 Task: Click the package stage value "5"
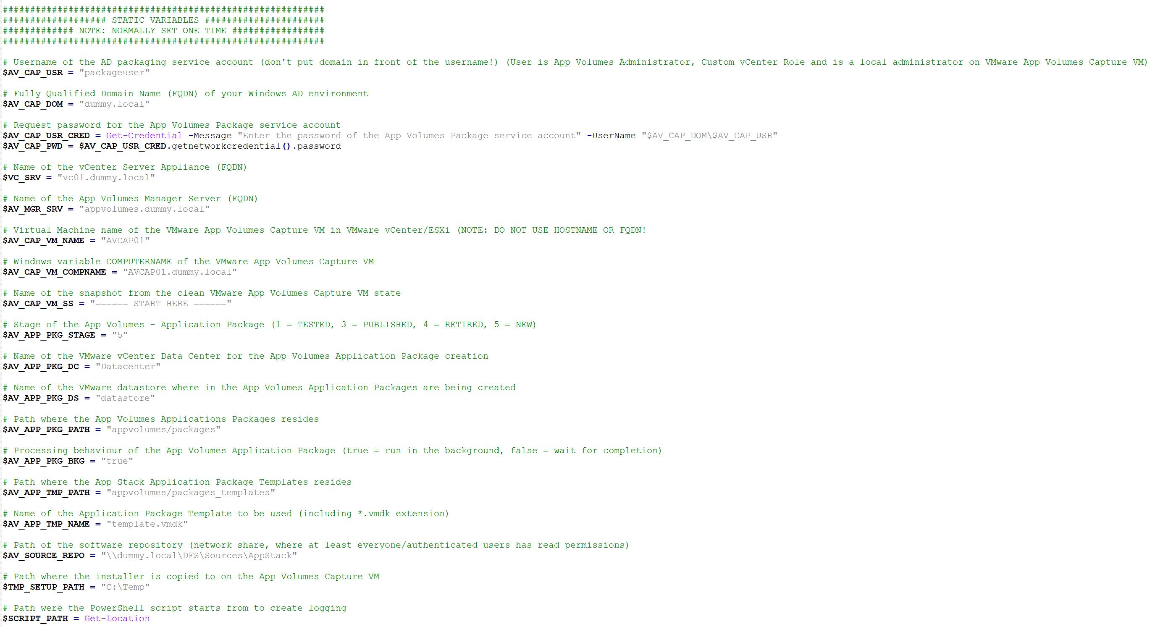120,335
